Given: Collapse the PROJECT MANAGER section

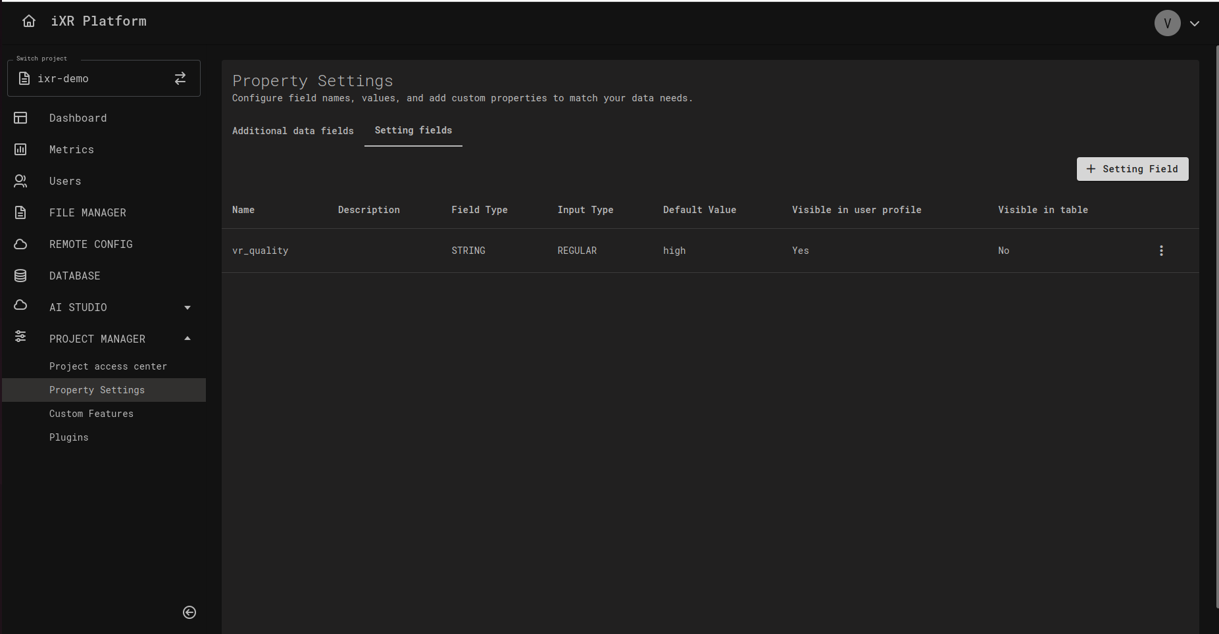Looking at the screenshot, I should tap(187, 339).
